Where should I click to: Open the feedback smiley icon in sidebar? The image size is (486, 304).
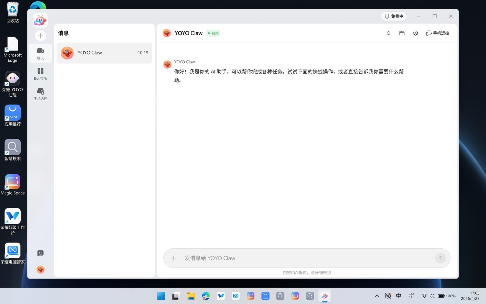40,253
